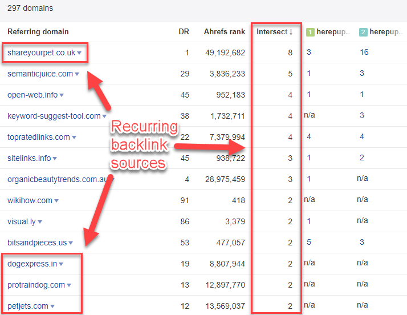Click the dogexpress.in domain link
The width and height of the screenshot is (407, 315).
[x=32, y=264]
